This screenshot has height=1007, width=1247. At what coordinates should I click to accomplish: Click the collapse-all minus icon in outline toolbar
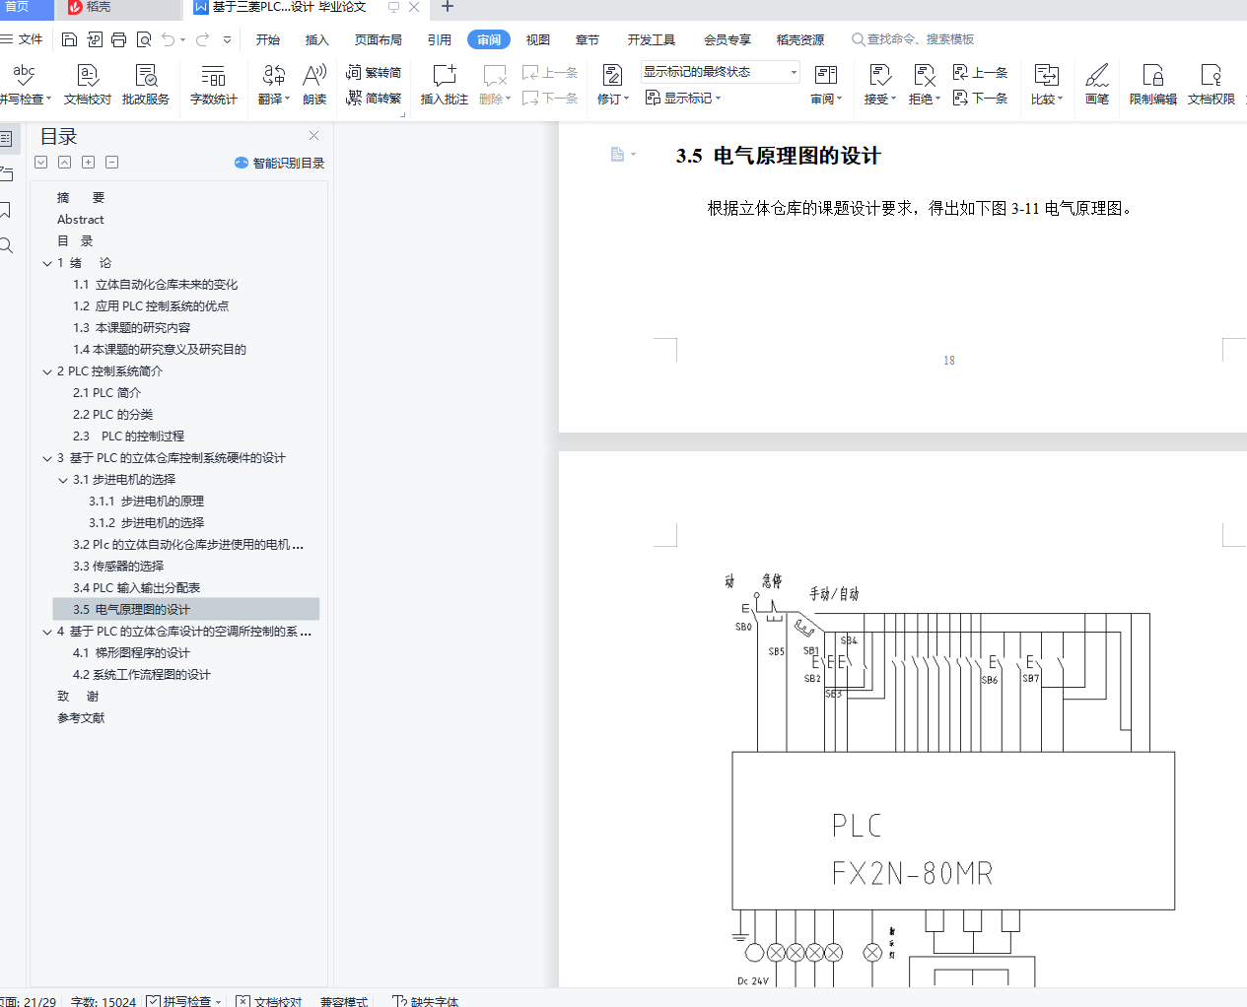point(111,162)
